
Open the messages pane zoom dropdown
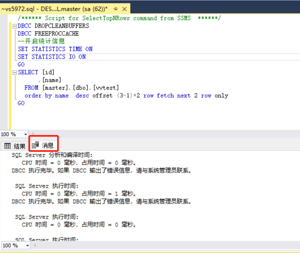pyautogui.click(x=28, y=245)
